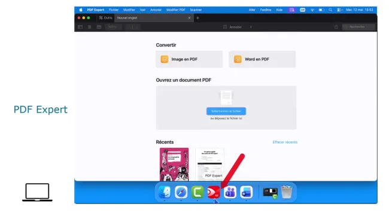The width and height of the screenshot is (389, 219).
Task: Open Control Center from the menu bar
Action: [x=339, y=10]
